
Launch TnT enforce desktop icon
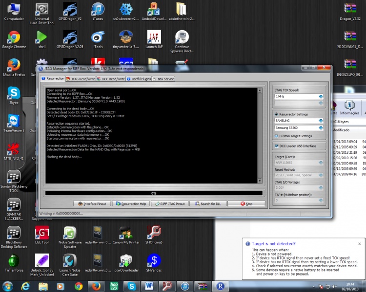[14, 263]
